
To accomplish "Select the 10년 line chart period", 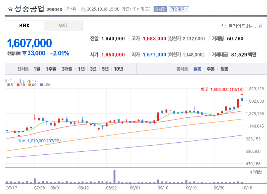I will coord(118,69).
